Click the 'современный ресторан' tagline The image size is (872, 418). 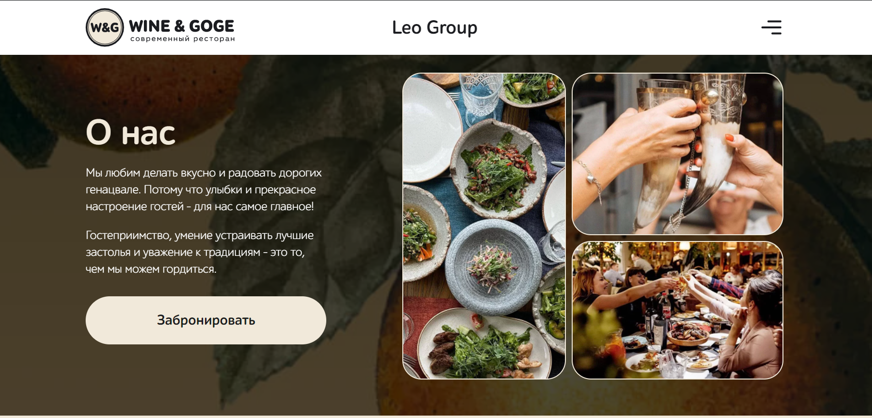[x=182, y=39]
